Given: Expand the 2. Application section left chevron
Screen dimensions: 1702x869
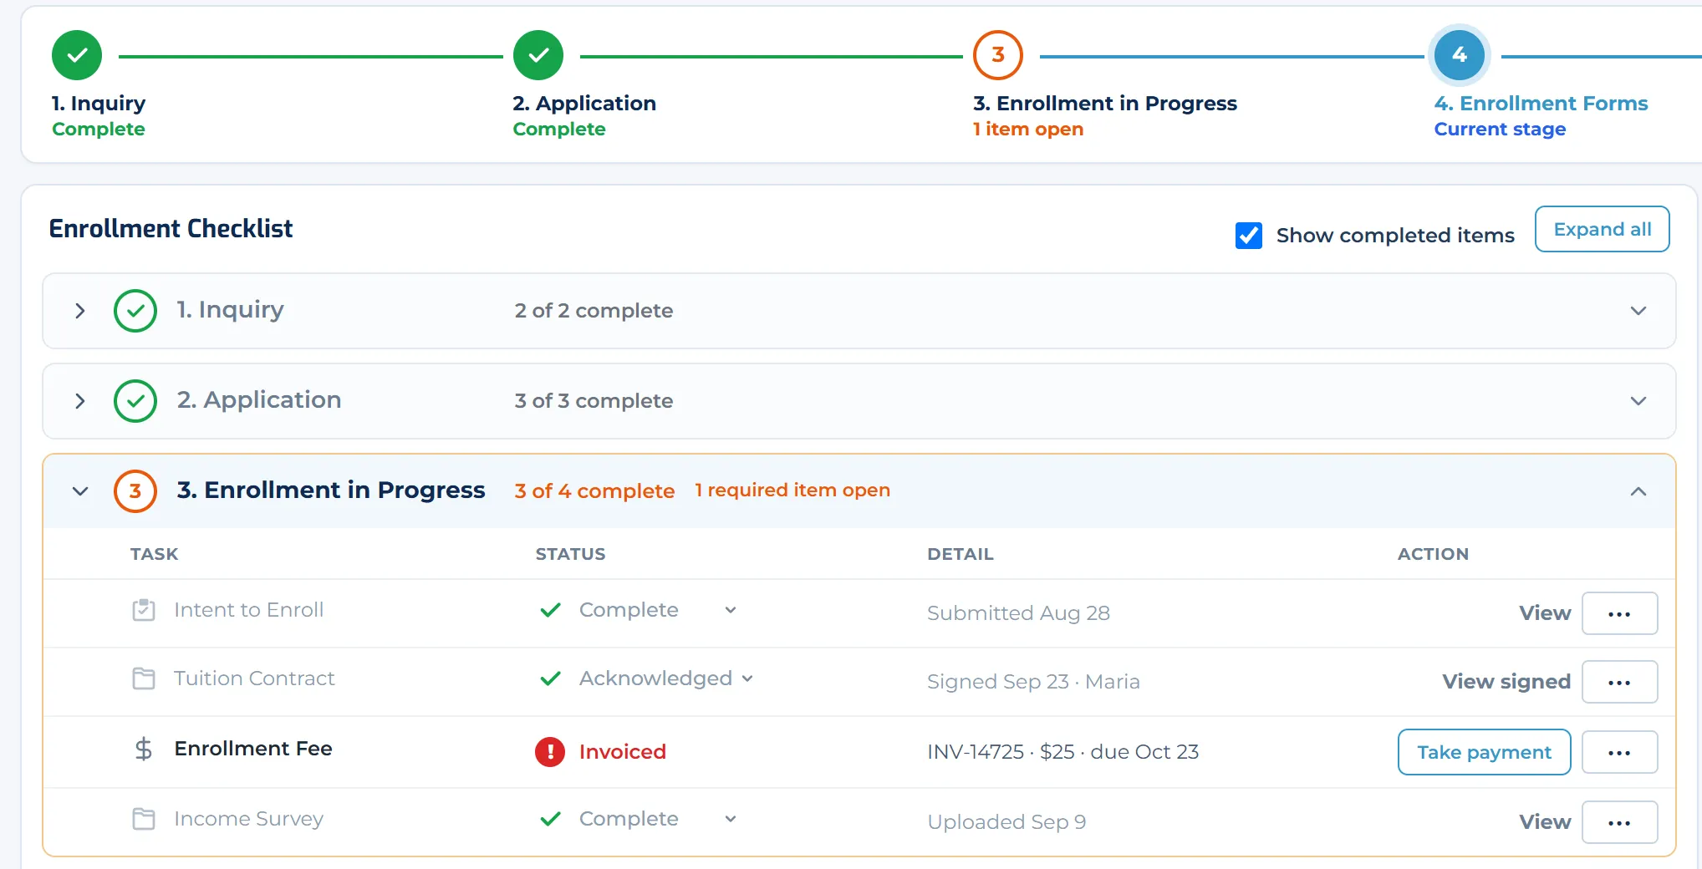Looking at the screenshot, I should pyautogui.click(x=80, y=401).
